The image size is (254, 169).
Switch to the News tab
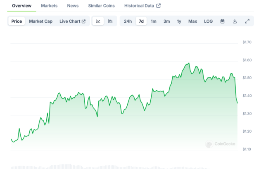coord(73,6)
